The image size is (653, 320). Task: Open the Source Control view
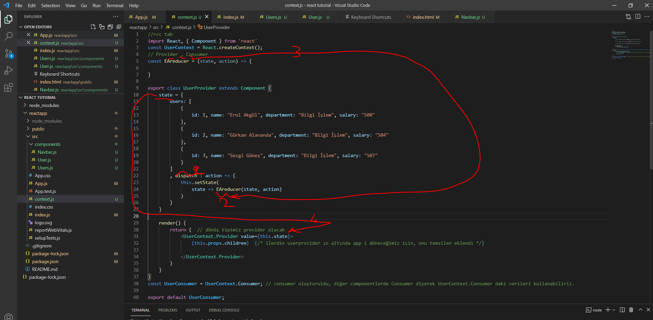coord(9,54)
